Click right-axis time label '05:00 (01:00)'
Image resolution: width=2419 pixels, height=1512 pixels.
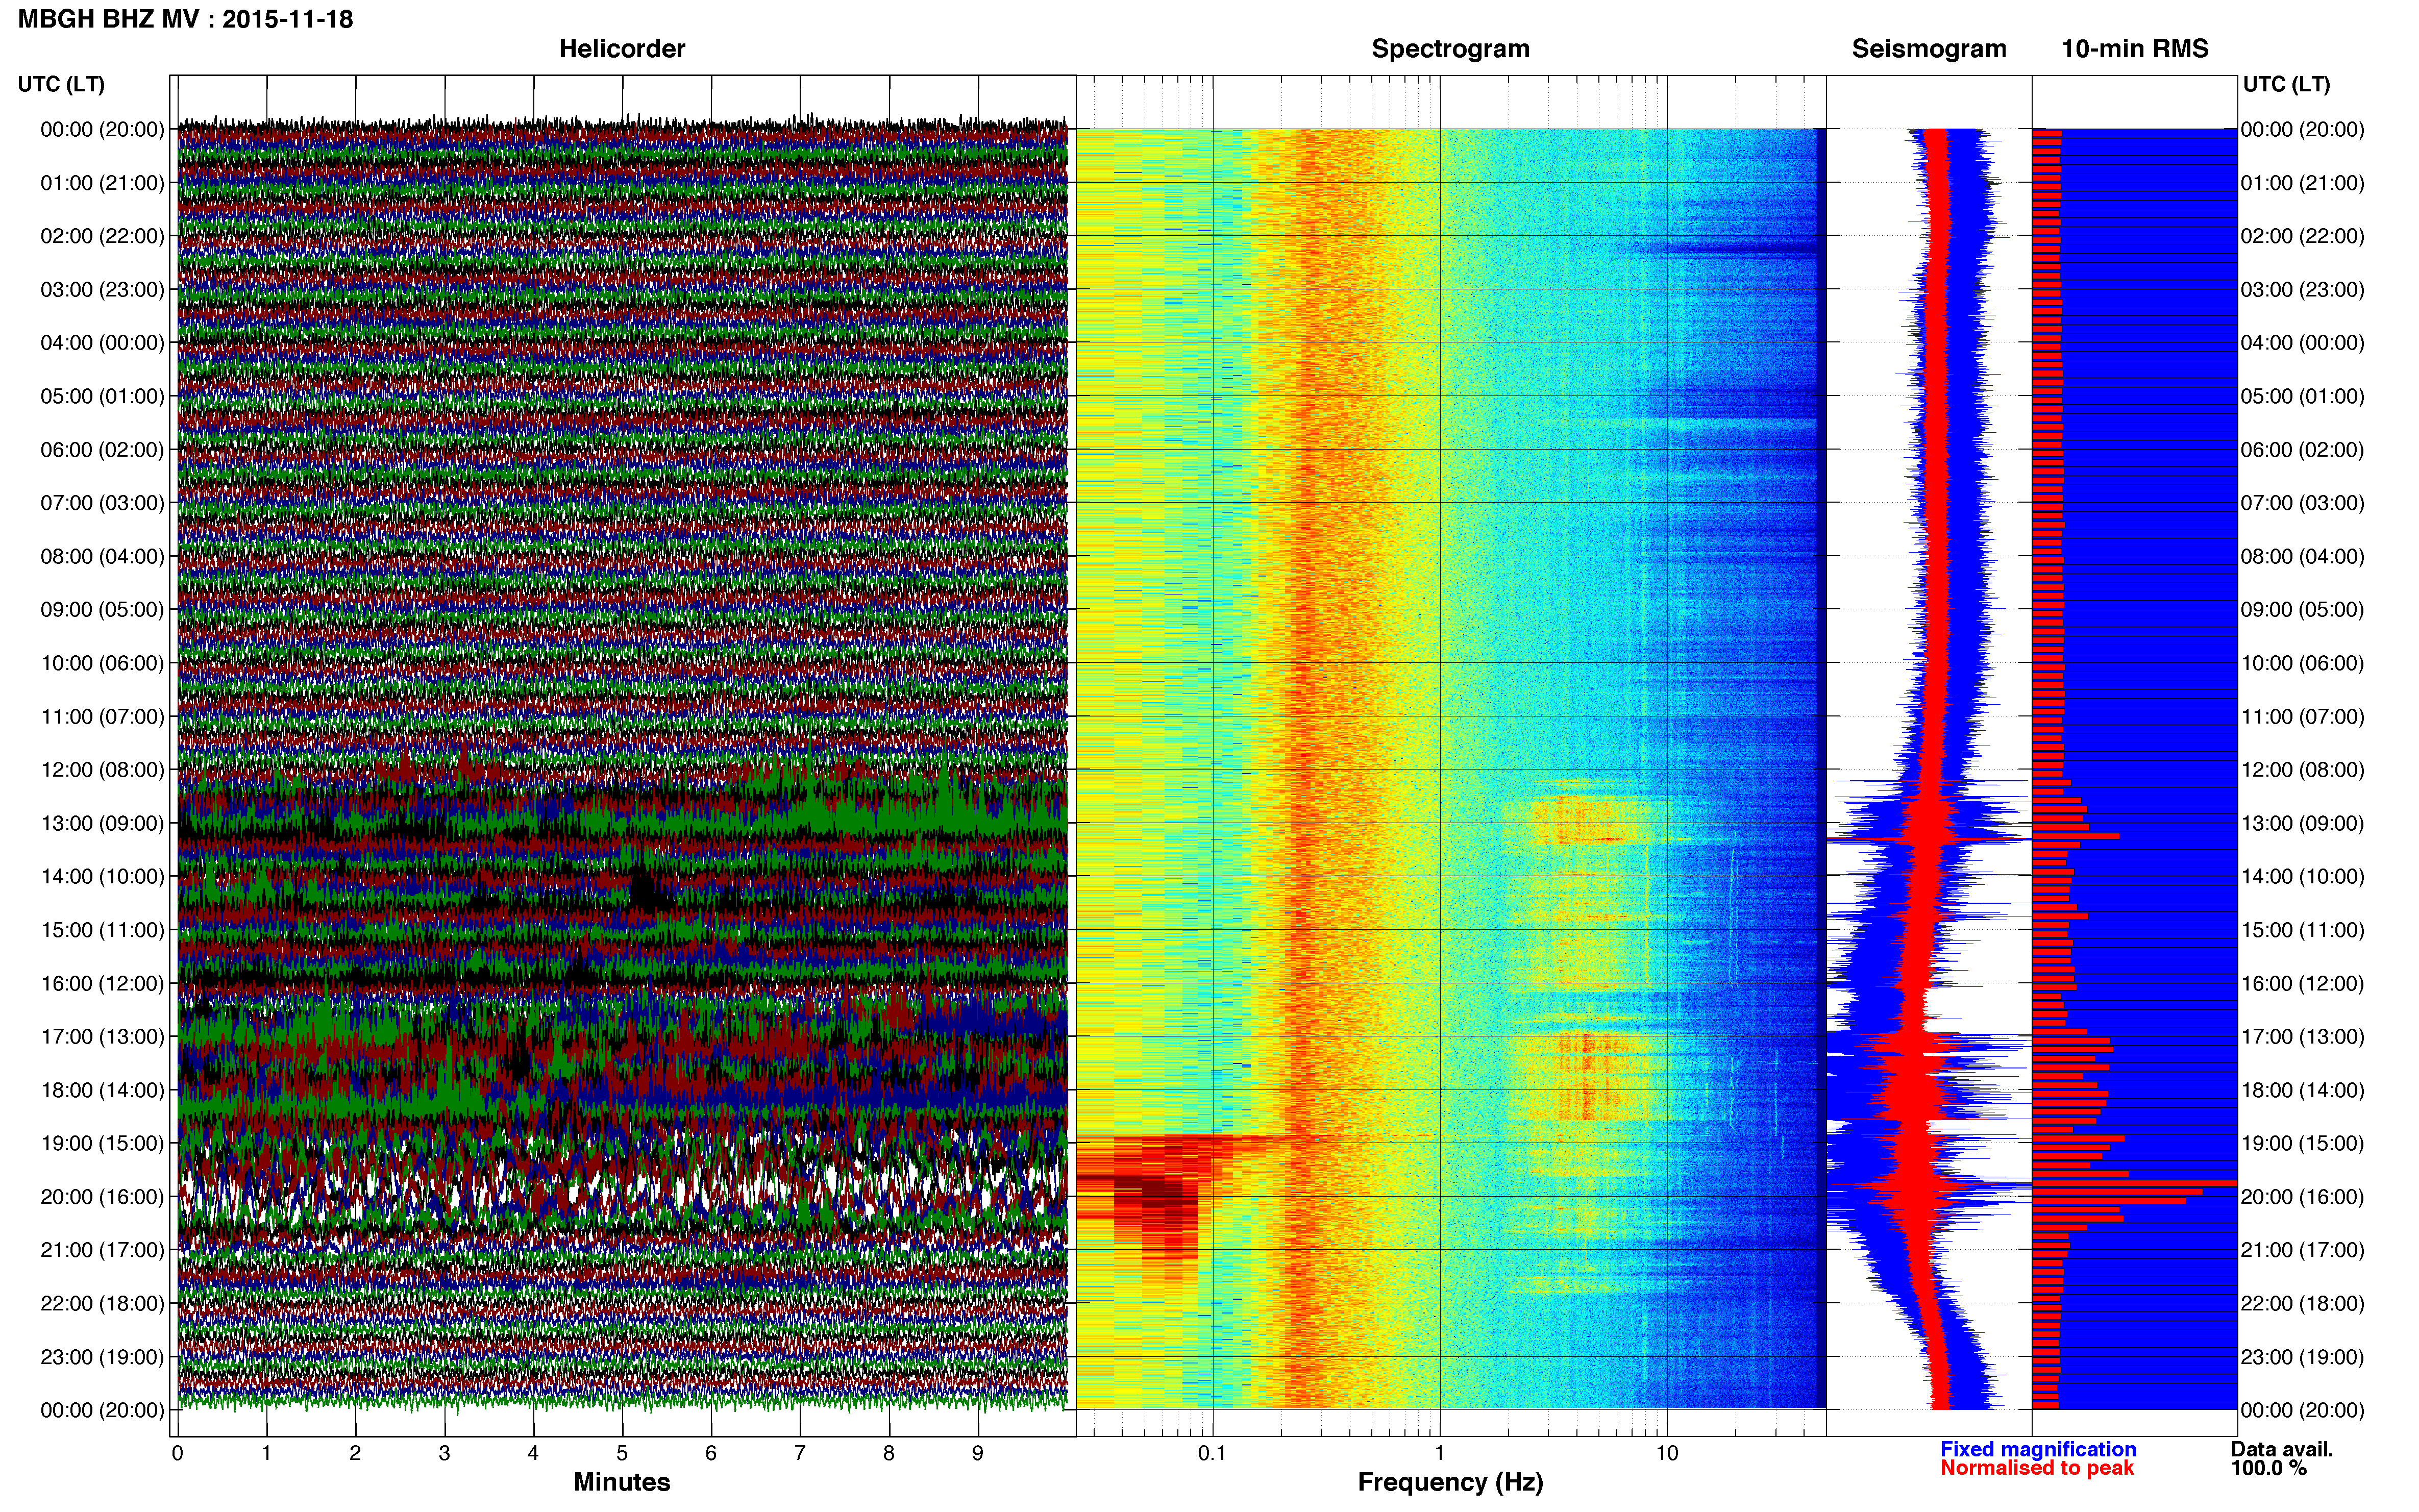point(2303,396)
